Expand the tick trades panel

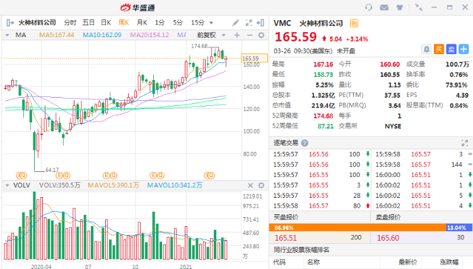(x=465, y=143)
